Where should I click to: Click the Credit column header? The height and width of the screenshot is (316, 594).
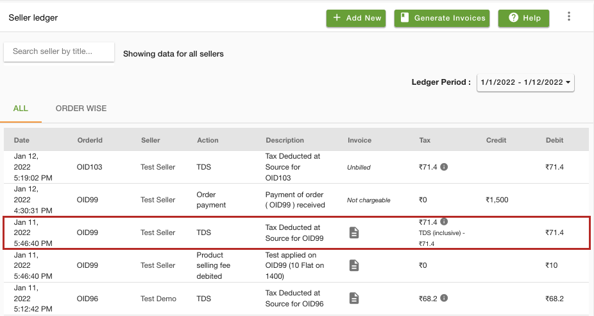click(496, 140)
